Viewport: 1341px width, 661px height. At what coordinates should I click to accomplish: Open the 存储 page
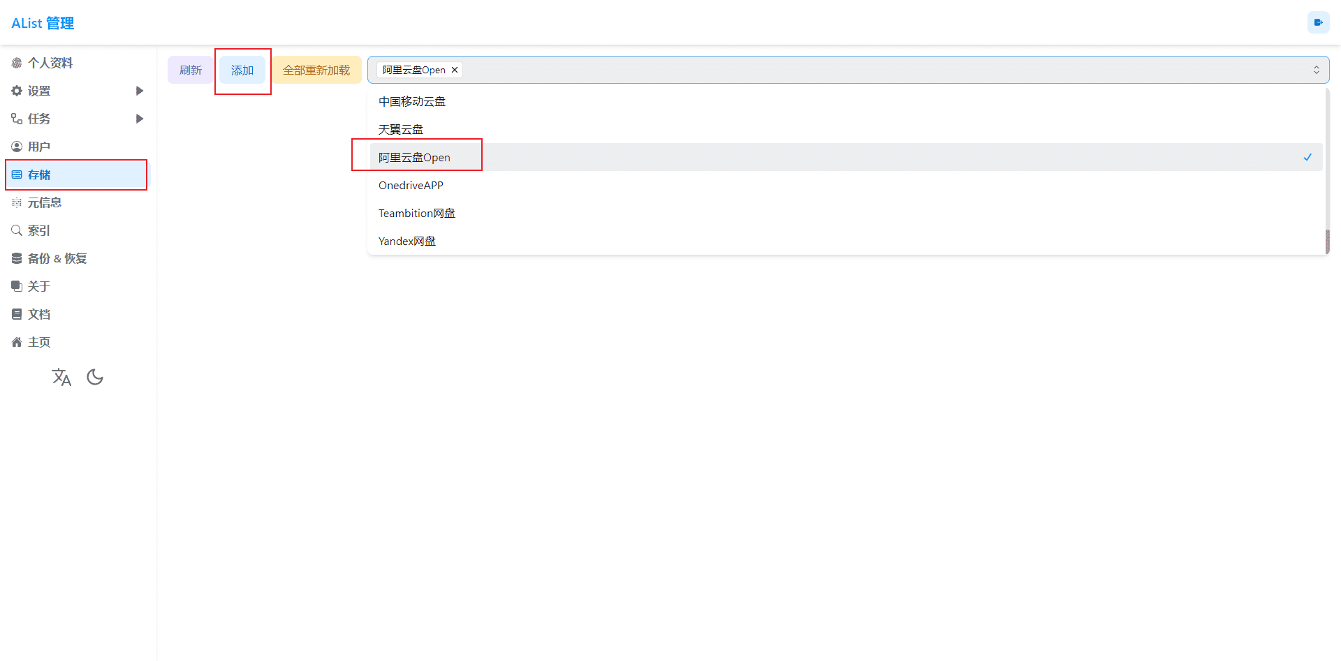pos(78,174)
